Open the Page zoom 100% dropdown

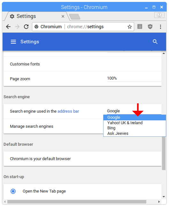134,78
